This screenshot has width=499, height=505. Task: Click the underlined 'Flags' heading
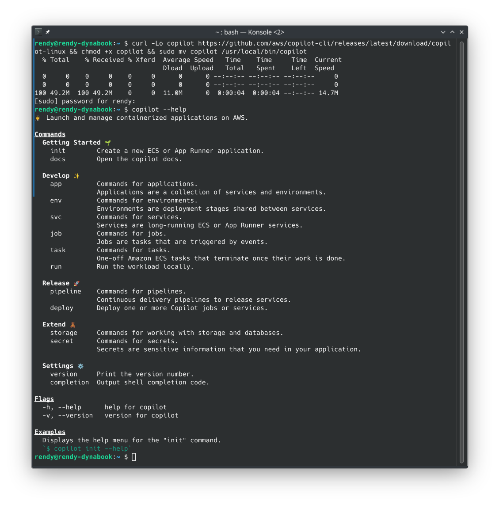coord(44,399)
